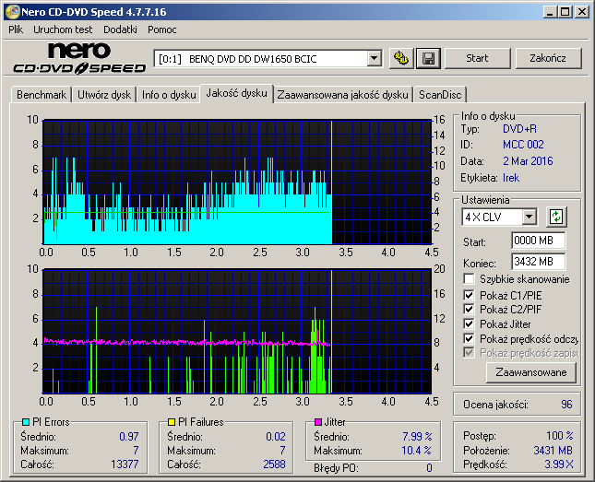Viewport: 595px width, 482px height.
Task: Click the disc ID text MCC 002
Action: tap(523, 145)
